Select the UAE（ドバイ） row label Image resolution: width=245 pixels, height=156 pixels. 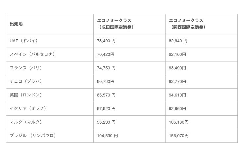pos(24,41)
